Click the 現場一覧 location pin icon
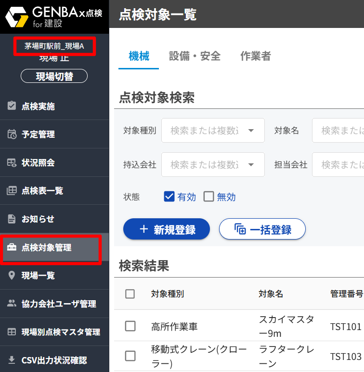This screenshot has height=372, width=364. pyautogui.click(x=12, y=276)
